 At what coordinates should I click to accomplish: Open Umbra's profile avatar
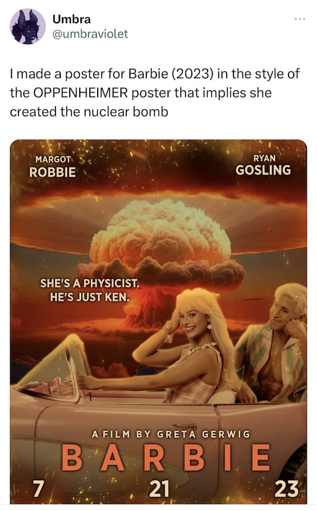(27, 26)
